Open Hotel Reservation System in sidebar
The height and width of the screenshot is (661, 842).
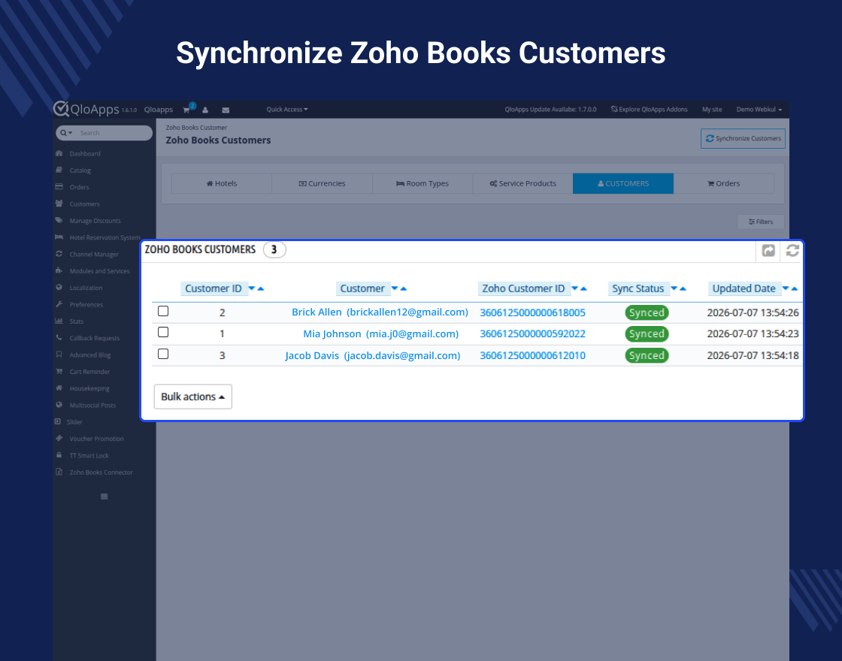point(104,237)
